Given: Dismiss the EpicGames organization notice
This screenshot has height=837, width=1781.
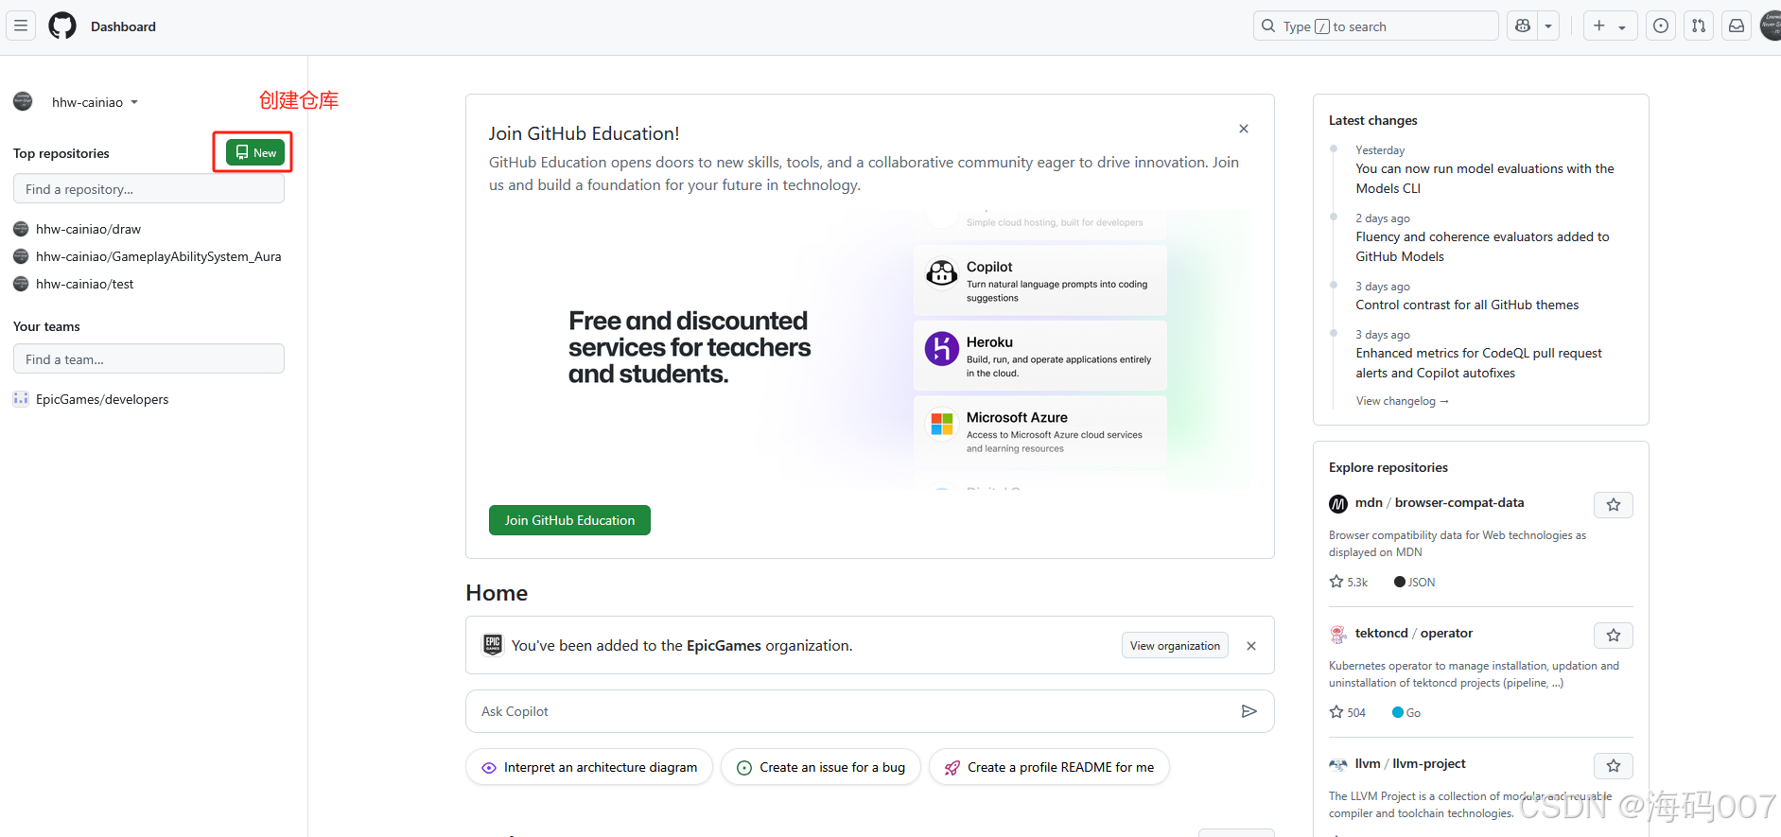Looking at the screenshot, I should point(1251,646).
